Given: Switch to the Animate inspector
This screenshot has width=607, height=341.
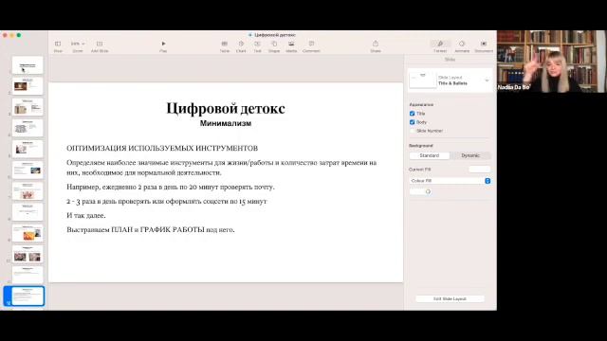Looking at the screenshot, I should pyautogui.click(x=462, y=46).
